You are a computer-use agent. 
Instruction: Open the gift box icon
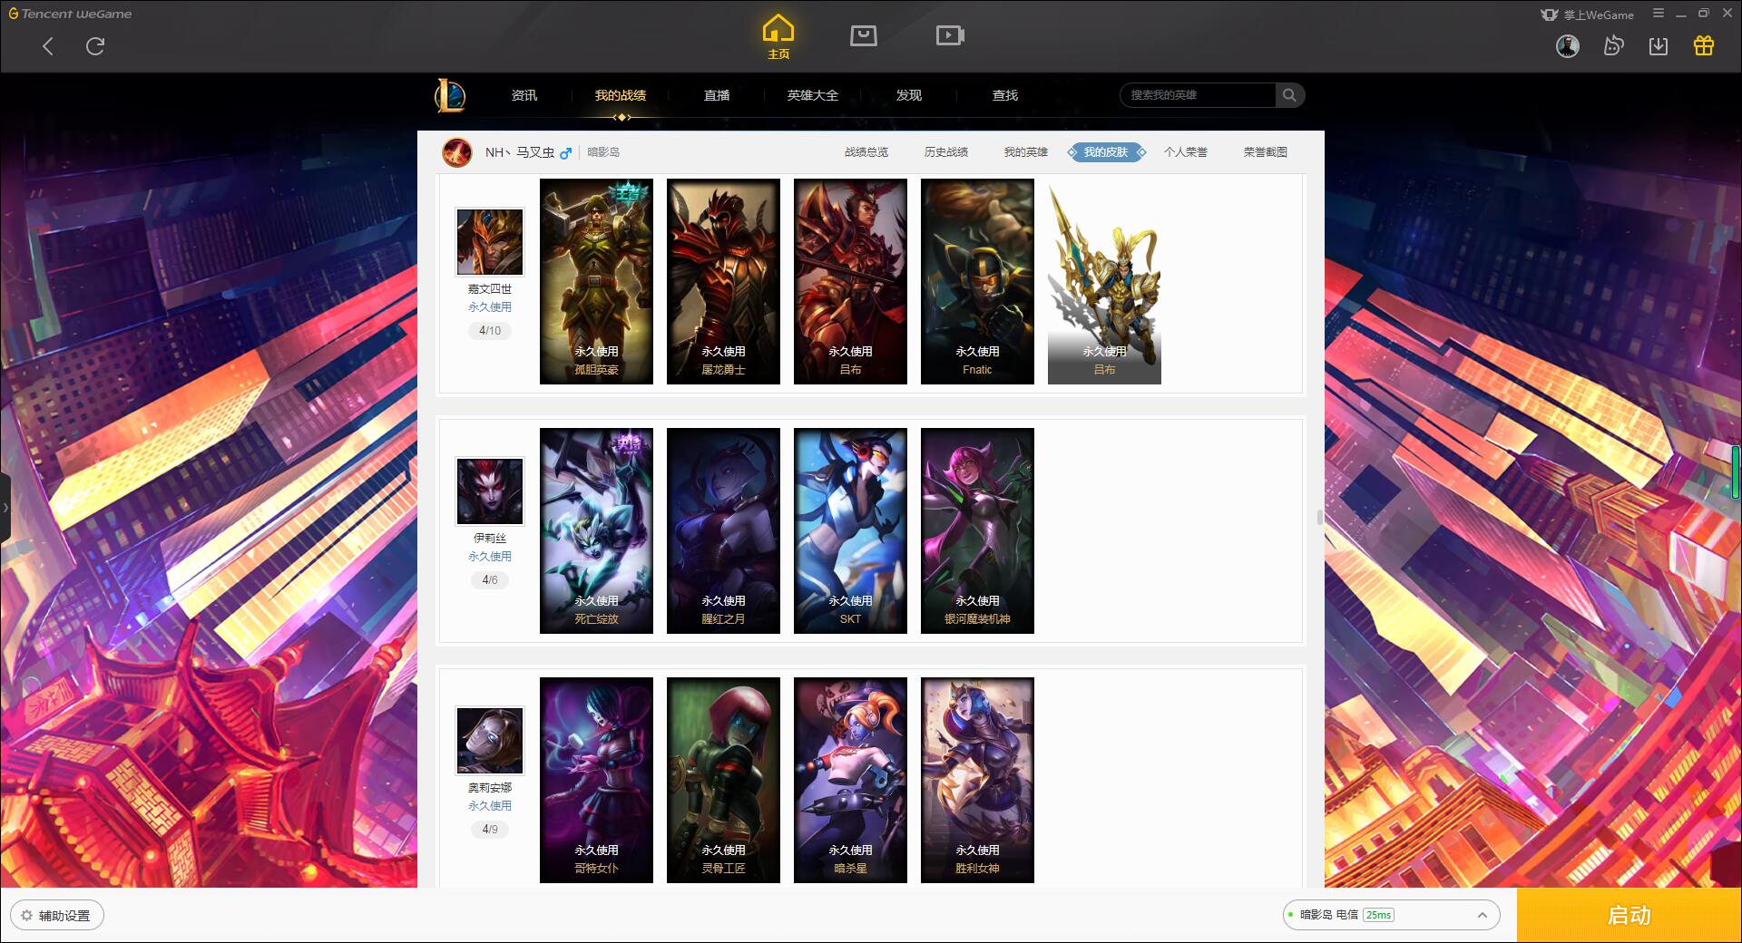pyautogui.click(x=1704, y=45)
